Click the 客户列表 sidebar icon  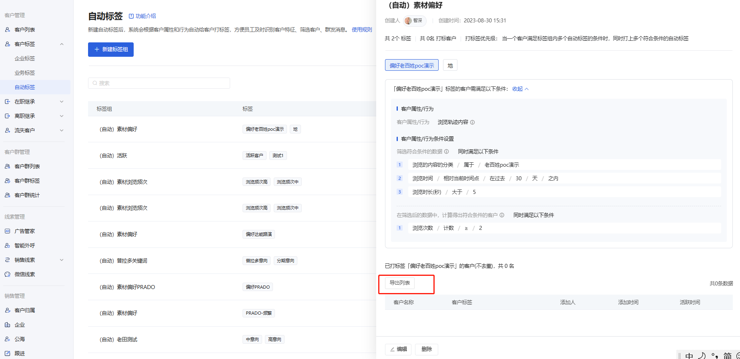point(8,30)
